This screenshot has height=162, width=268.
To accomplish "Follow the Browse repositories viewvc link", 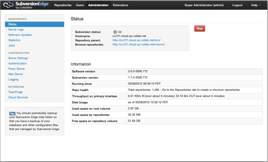I will coord(138,44).
